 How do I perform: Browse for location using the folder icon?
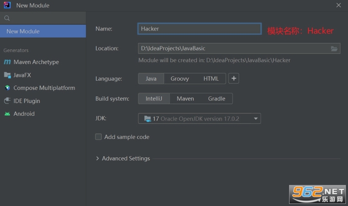[x=334, y=49]
